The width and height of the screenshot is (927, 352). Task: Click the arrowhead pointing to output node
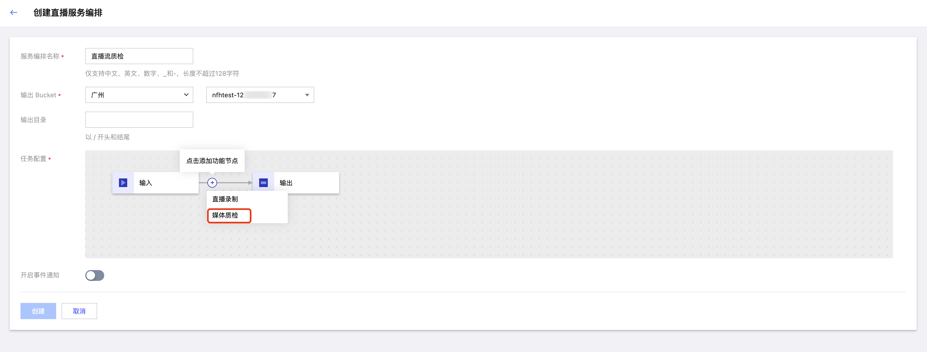click(x=250, y=183)
